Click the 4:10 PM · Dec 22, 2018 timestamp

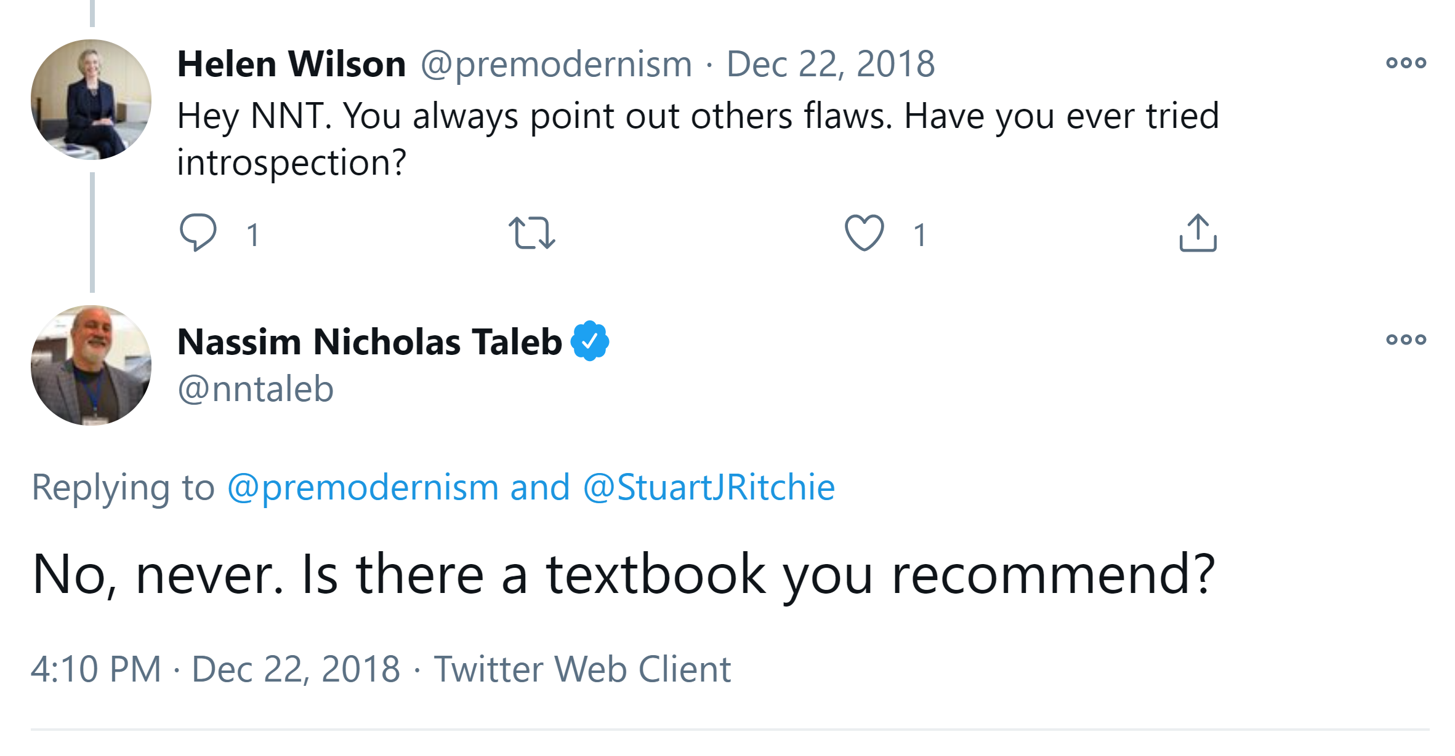pyautogui.click(x=216, y=669)
